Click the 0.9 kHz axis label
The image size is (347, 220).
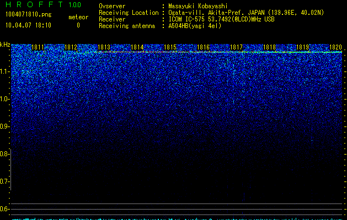point(4,127)
